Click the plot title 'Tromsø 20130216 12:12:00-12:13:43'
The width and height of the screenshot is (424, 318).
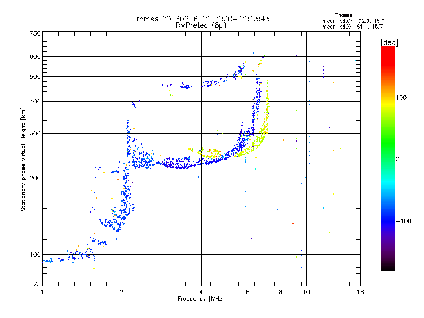click(201, 19)
